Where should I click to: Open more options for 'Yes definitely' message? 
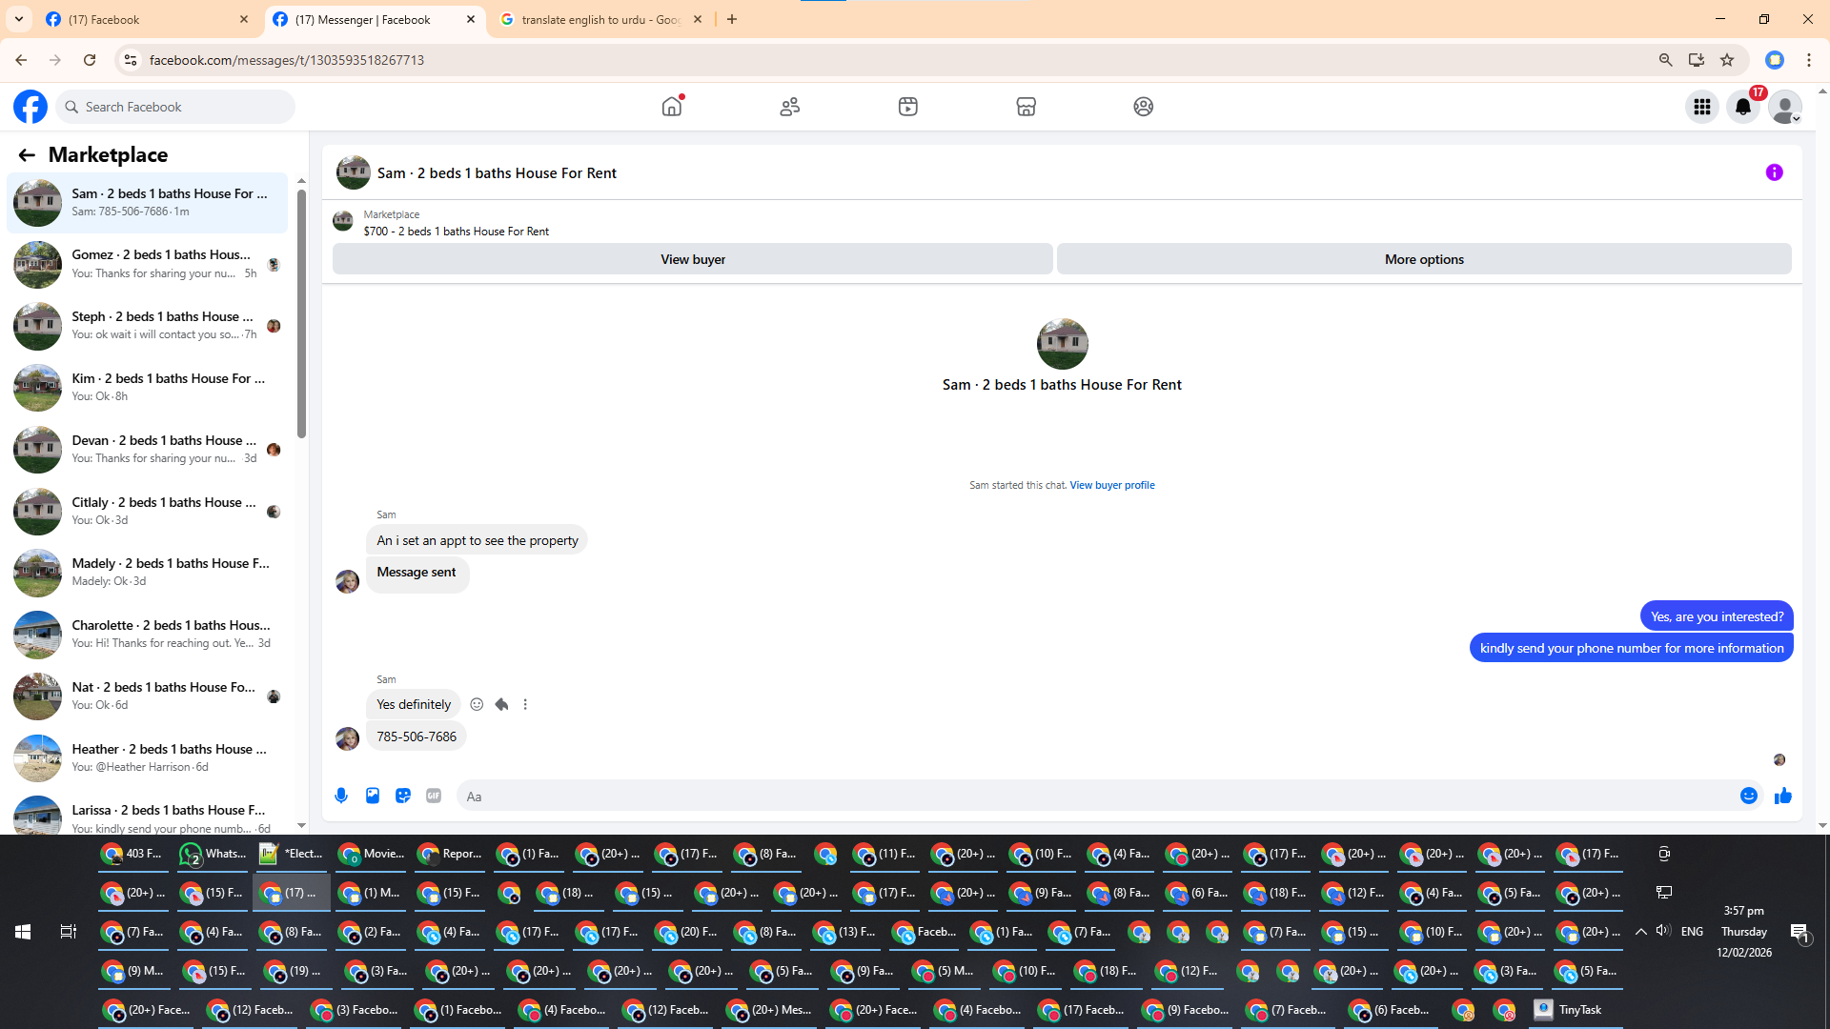click(525, 704)
